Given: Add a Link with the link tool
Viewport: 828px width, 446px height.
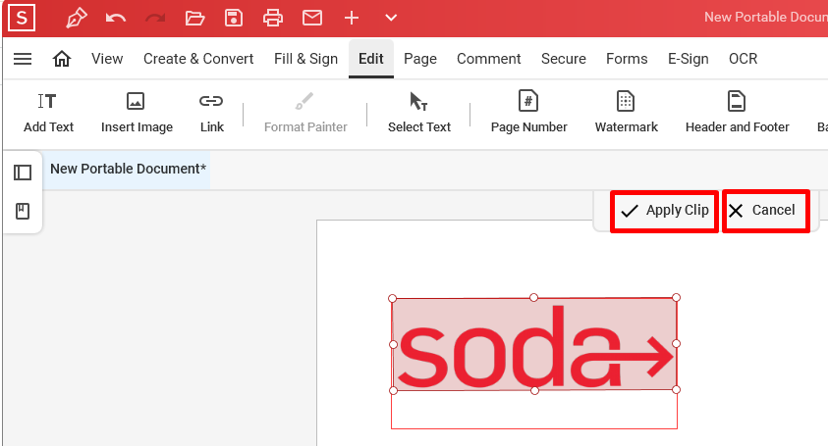Looking at the screenshot, I should tap(212, 113).
